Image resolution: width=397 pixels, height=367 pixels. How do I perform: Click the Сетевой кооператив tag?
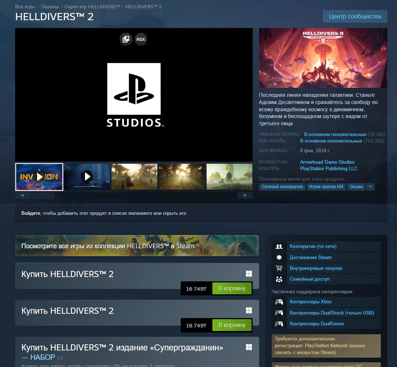pyautogui.click(x=282, y=187)
